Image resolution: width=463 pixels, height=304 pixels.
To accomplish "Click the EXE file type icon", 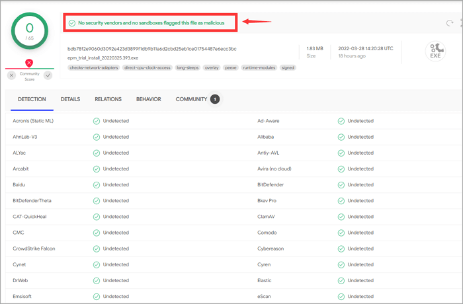I will [435, 51].
